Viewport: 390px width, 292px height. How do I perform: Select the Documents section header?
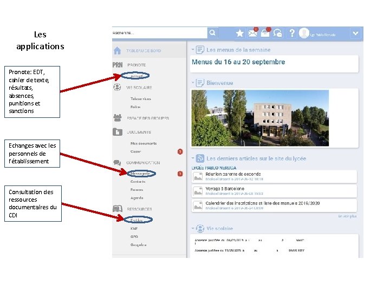139,132
